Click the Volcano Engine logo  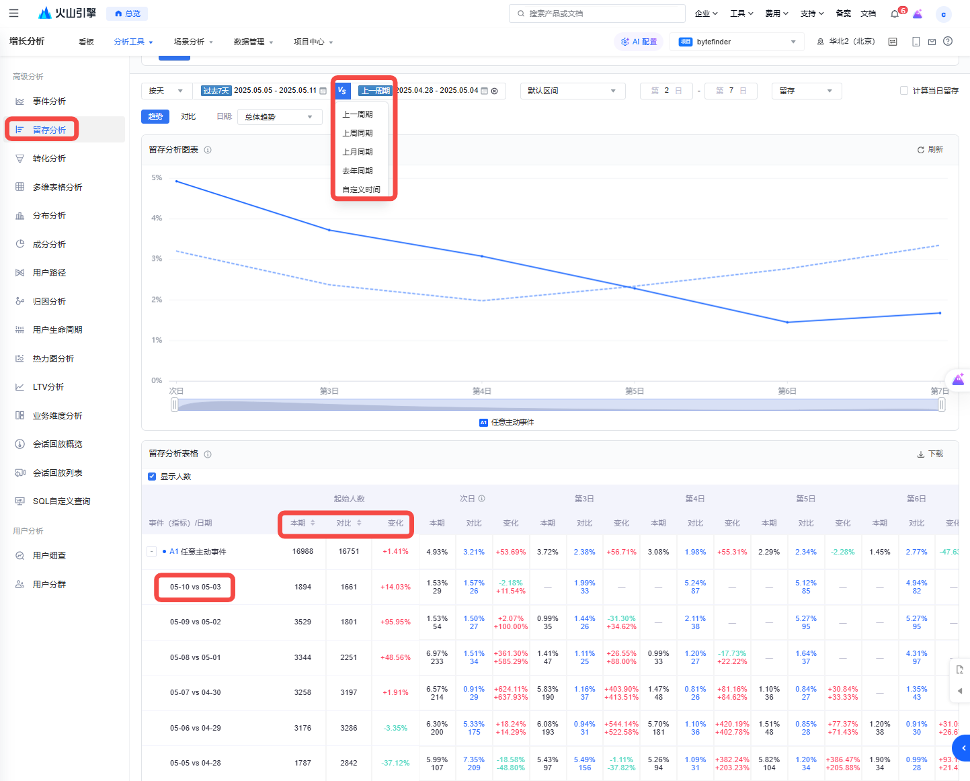pos(67,13)
